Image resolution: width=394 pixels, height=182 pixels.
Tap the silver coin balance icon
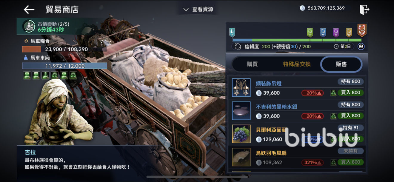pos(302,8)
